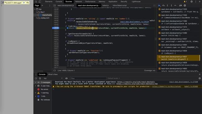Click the Step out of current function icon
202x114 pixels.
[171, 5]
